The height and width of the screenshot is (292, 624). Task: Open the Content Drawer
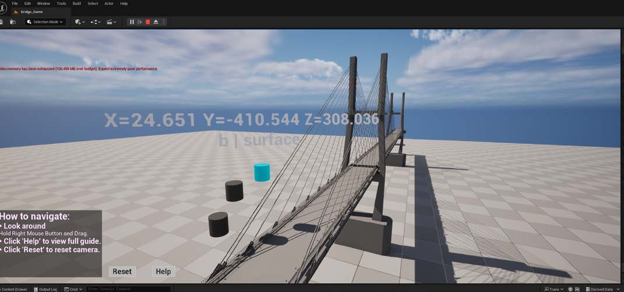pyautogui.click(x=15, y=289)
